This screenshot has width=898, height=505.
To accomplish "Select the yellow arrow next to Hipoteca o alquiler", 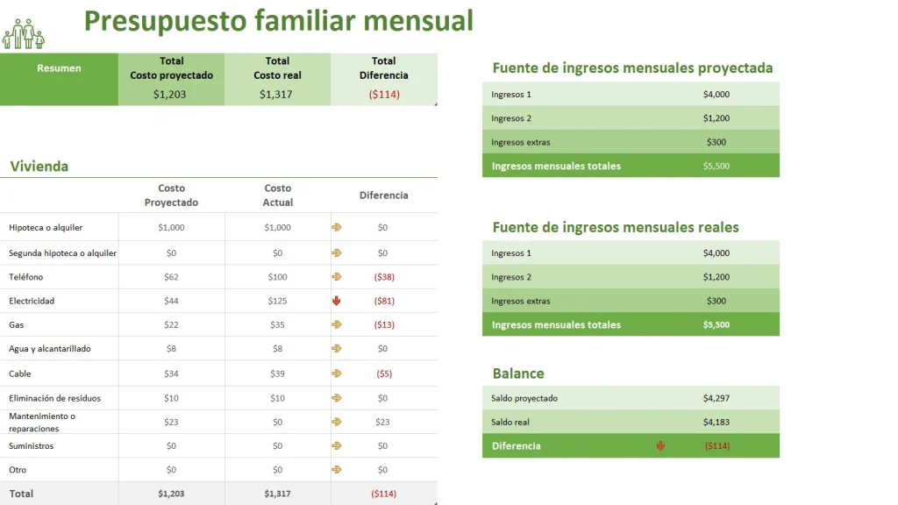I will pyautogui.click(x=335, y=228).
